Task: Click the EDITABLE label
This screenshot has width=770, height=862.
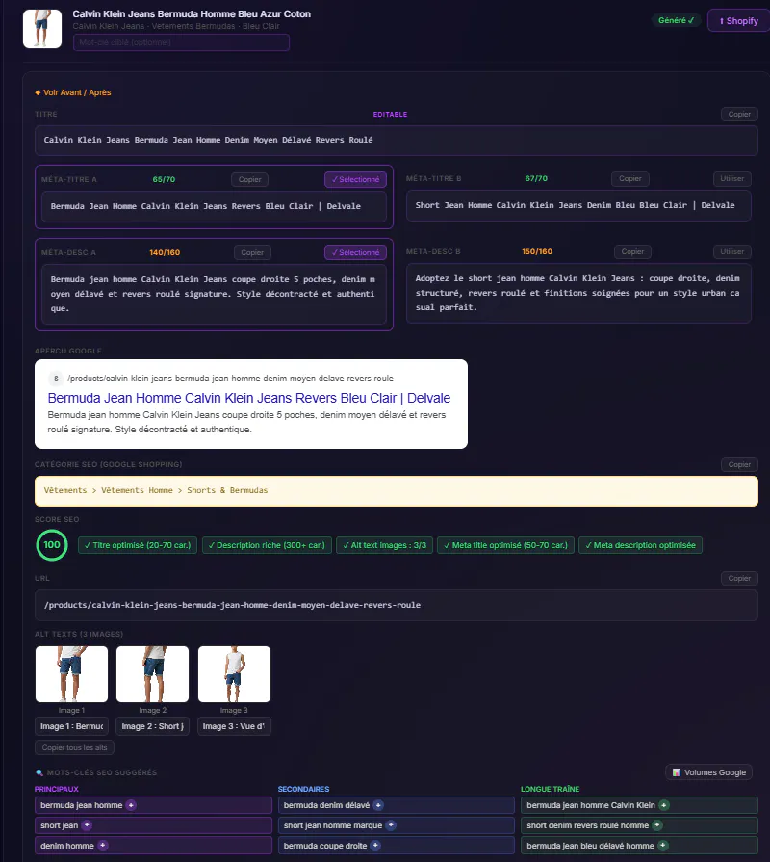Action: (390, 115)
